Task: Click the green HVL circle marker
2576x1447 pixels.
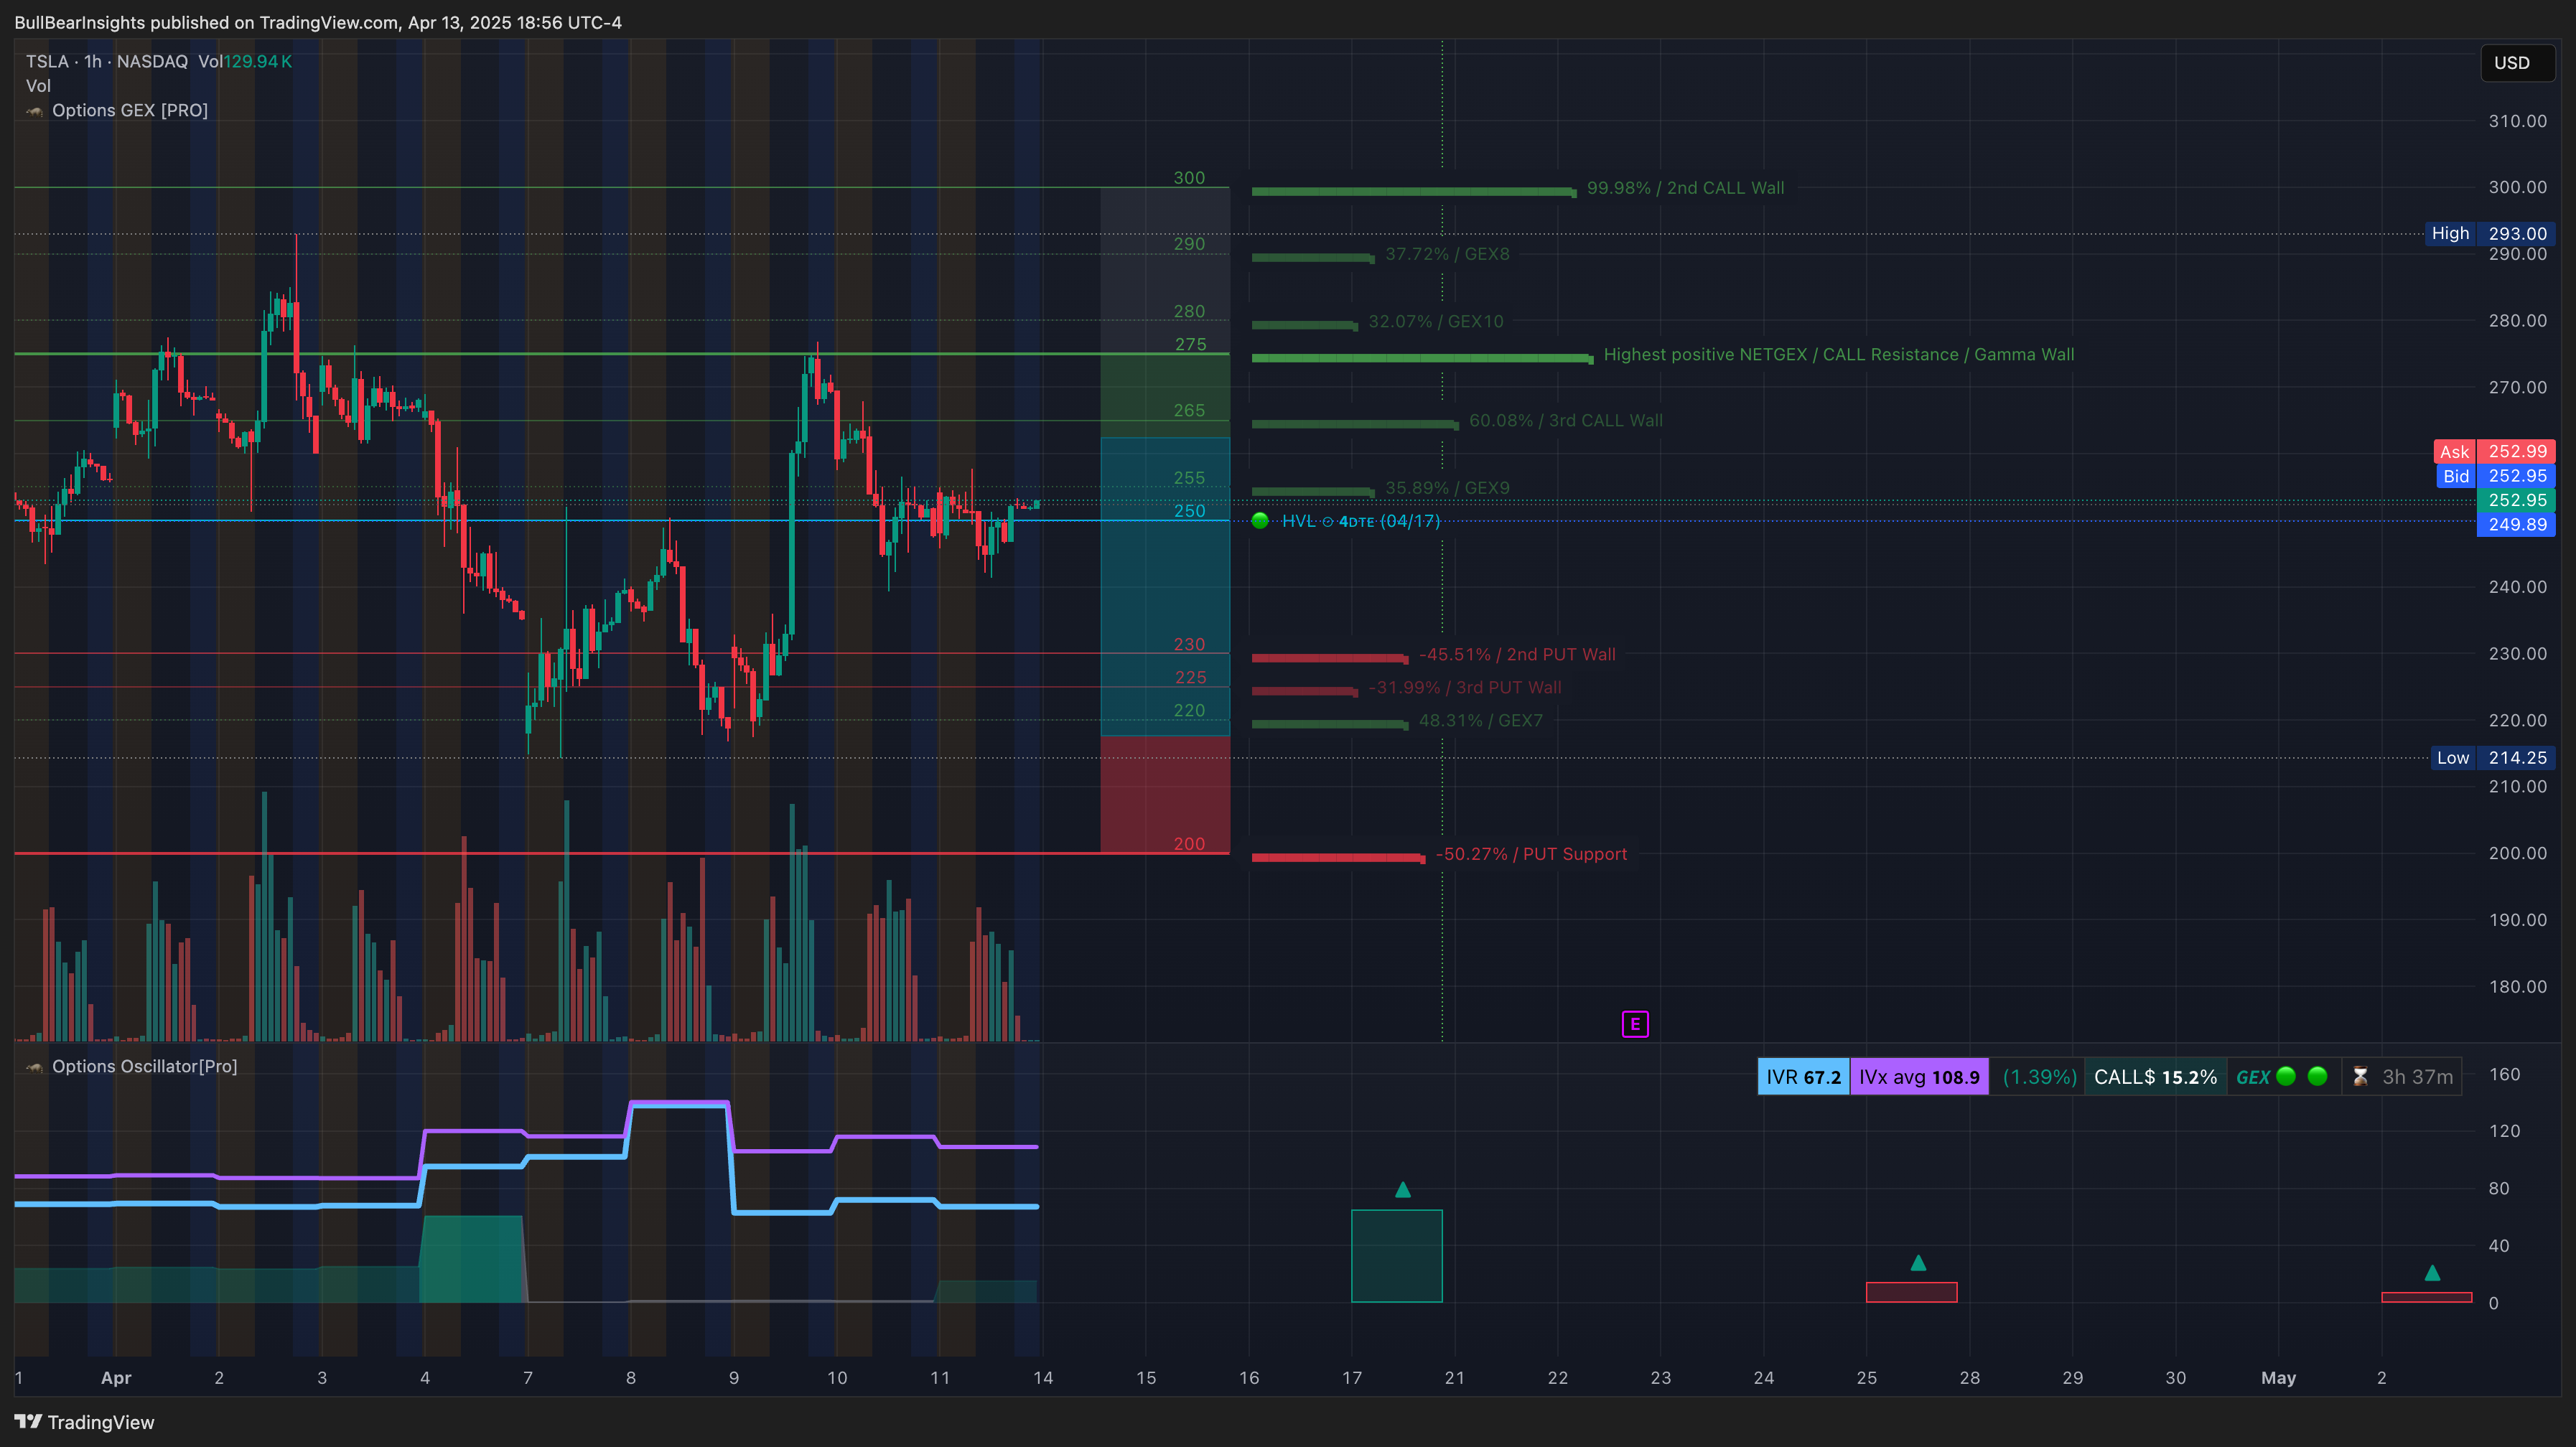Action: click(x=1260, y=521)
